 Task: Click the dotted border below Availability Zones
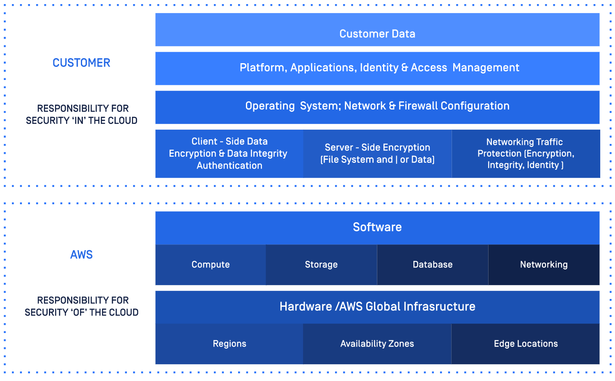click(x=377, y=372)
